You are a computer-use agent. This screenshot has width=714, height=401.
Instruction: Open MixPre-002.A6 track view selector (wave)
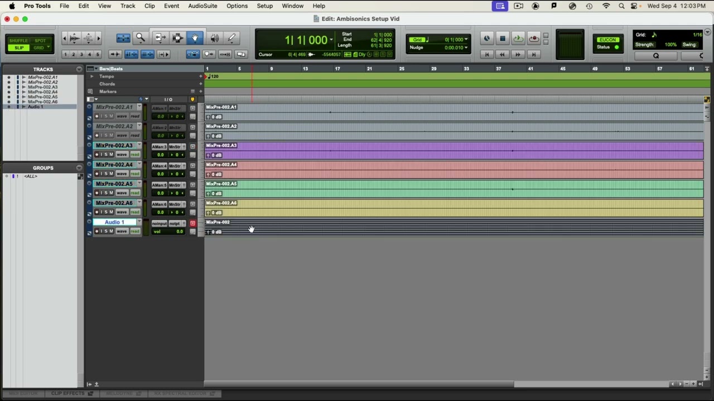[x=122, y=212]
